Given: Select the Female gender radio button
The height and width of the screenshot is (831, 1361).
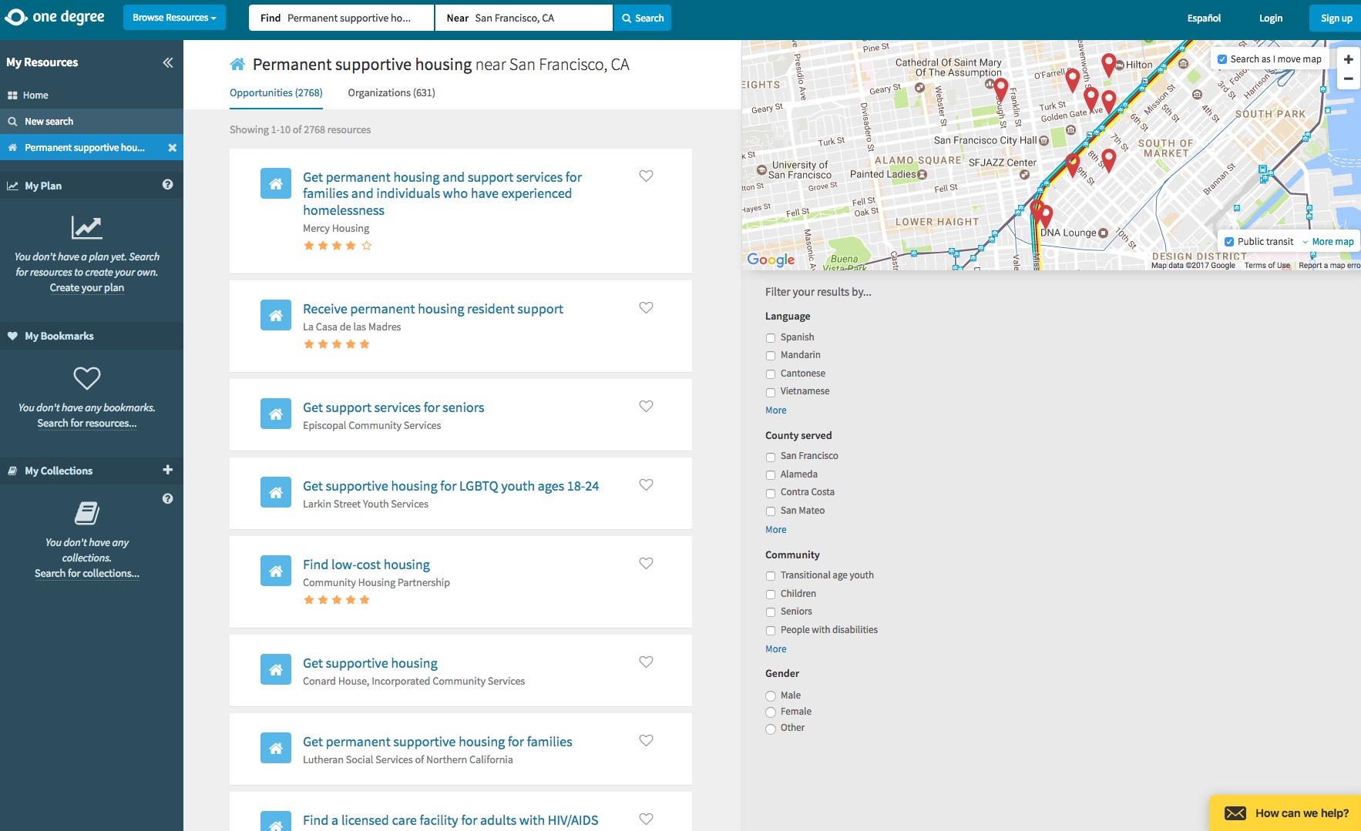Looking at the screenshot, I should pyautogui.click(x=771, y=712).
